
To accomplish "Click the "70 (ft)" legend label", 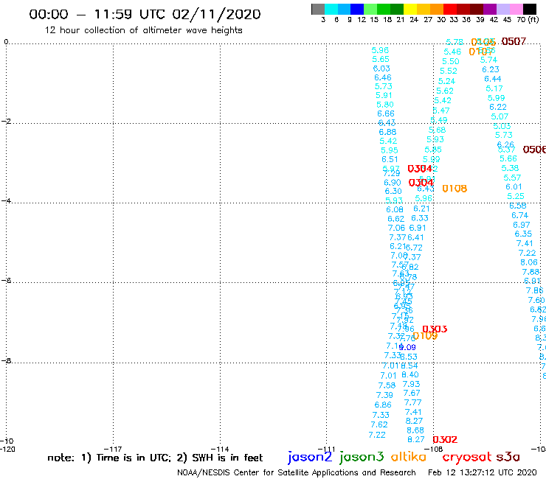I will 528,19.
